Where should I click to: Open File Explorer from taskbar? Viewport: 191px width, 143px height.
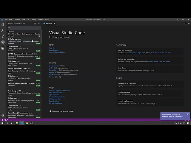pos(17,123)
